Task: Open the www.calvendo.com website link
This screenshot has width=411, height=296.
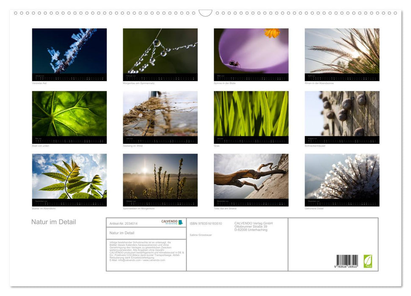Action: pyautogui.click(x=154, y=261)
